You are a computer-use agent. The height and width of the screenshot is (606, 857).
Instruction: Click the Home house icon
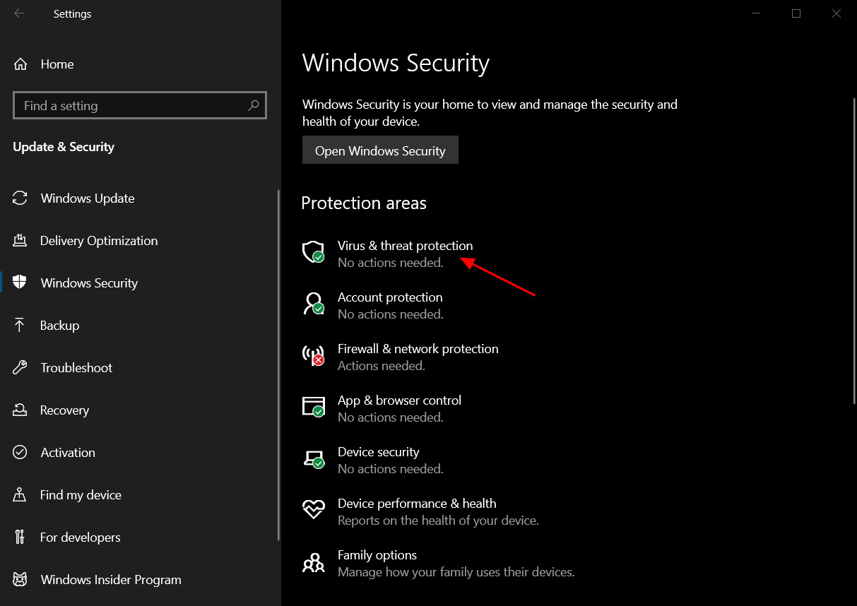pyautogui.click(x=20, y=64)
